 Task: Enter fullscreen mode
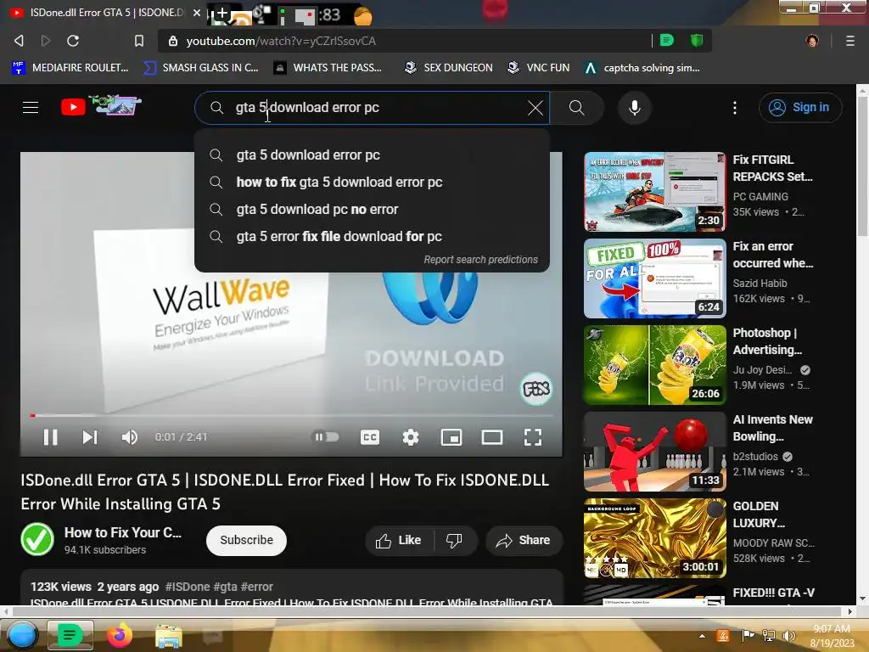coord(533,437)
